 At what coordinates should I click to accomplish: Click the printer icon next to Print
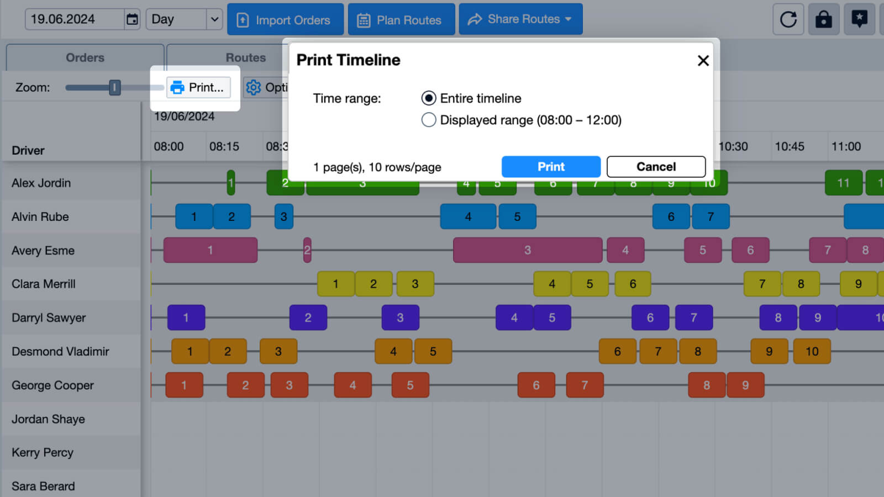point(178,87)
